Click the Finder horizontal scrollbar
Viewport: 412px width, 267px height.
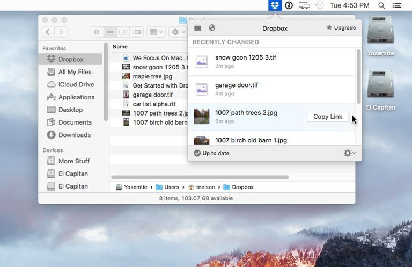200,177
